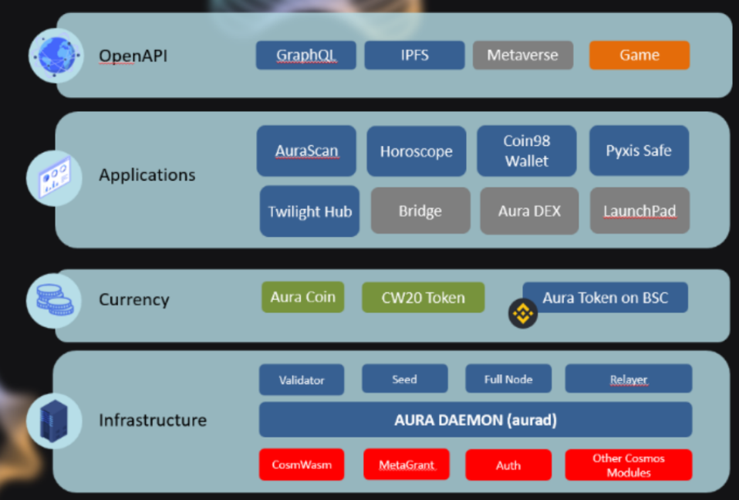
Task: Click the Aura DEX box
Action: coord(528,211)
